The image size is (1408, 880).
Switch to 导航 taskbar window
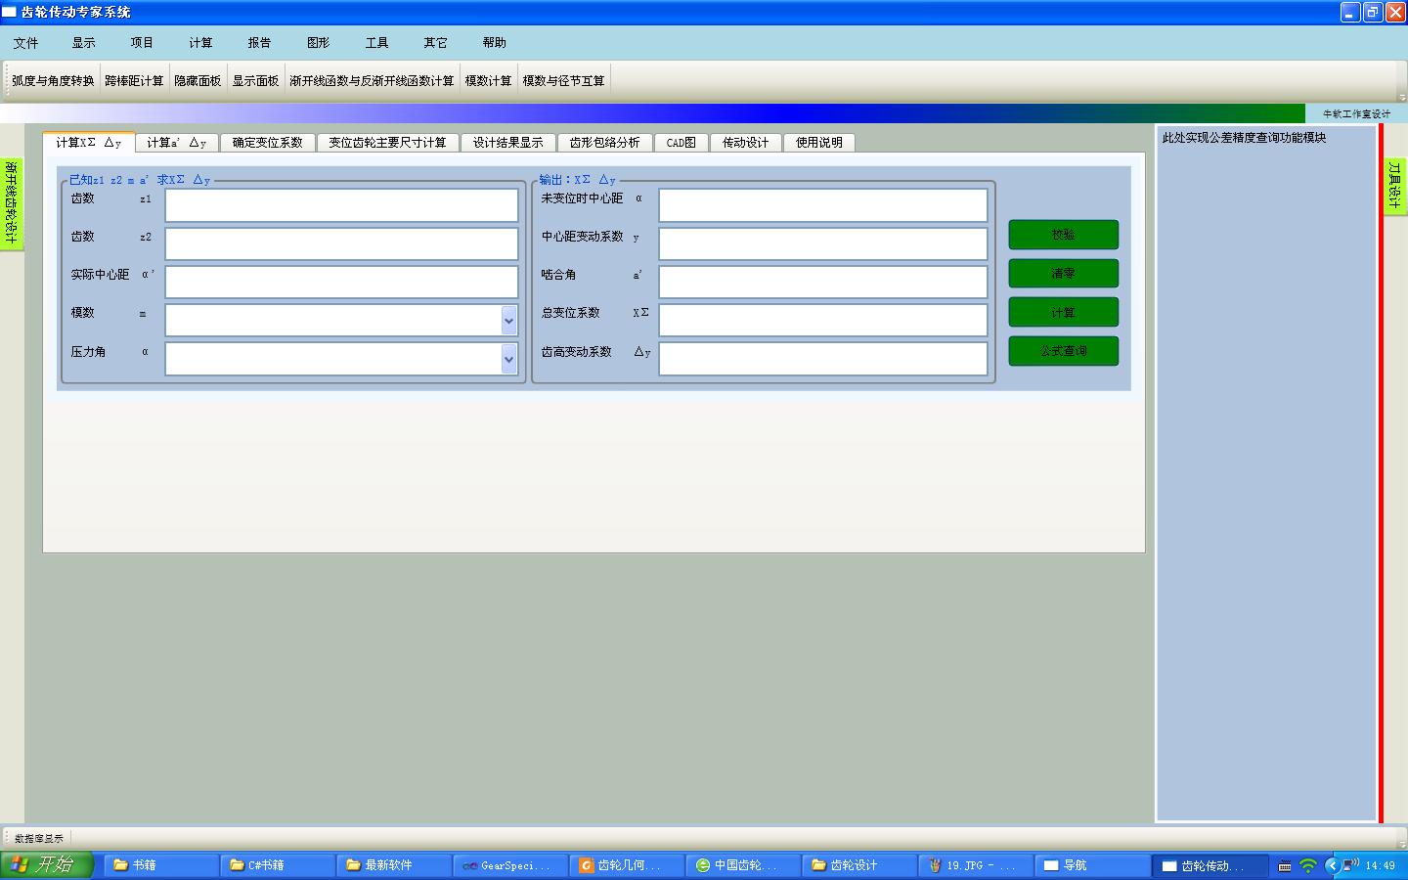pyautogui.click(x=1092, y=865)
